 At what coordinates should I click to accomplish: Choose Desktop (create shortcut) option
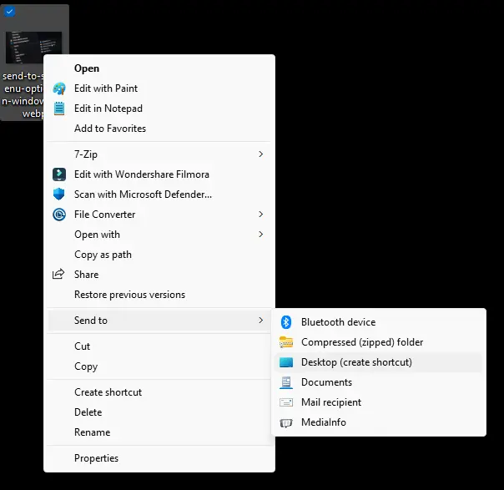(x=356, y=362)
